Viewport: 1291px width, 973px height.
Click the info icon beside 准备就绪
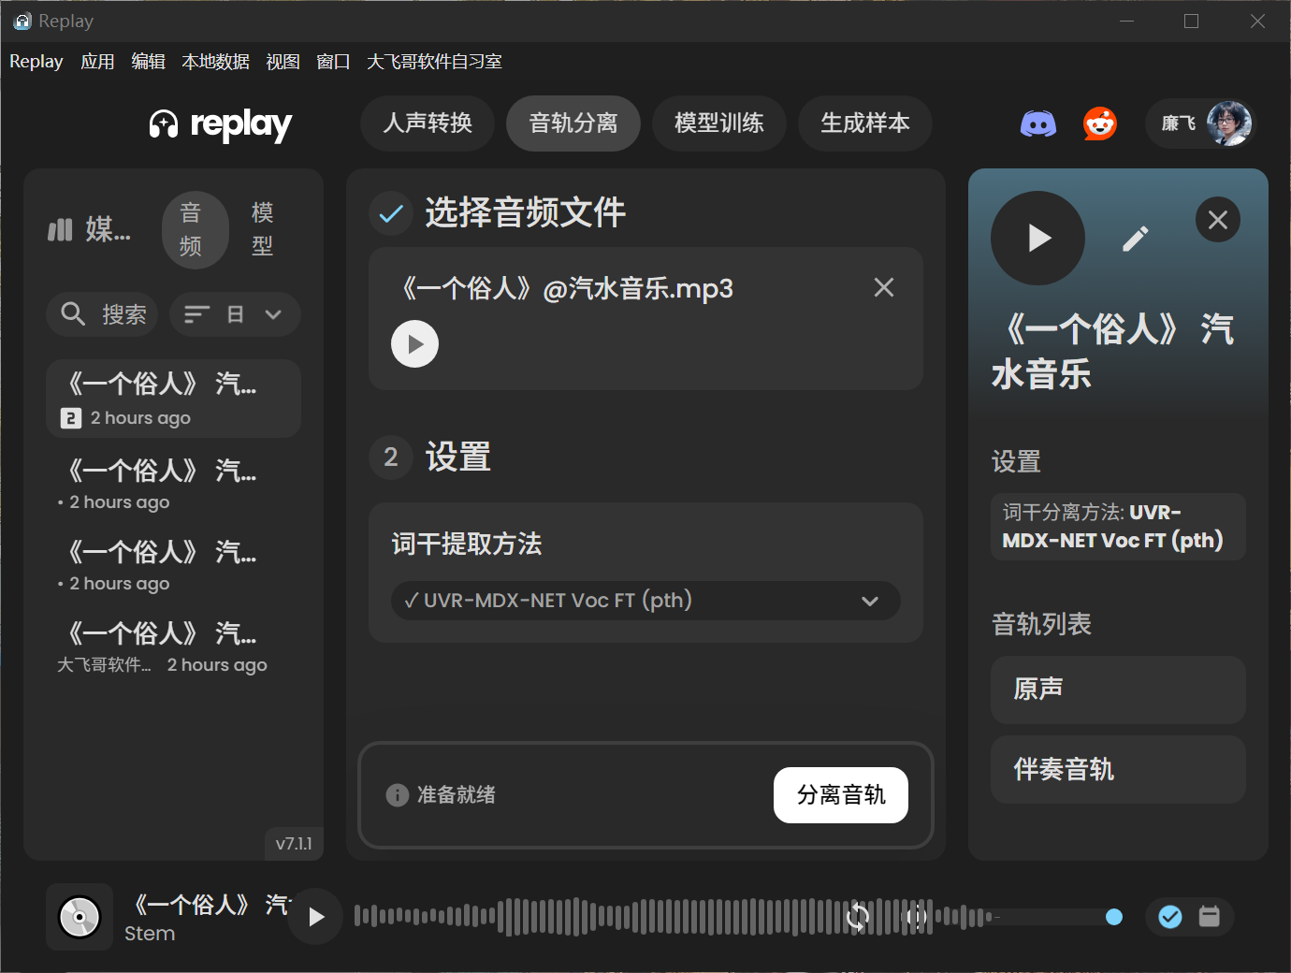point(397,795)
